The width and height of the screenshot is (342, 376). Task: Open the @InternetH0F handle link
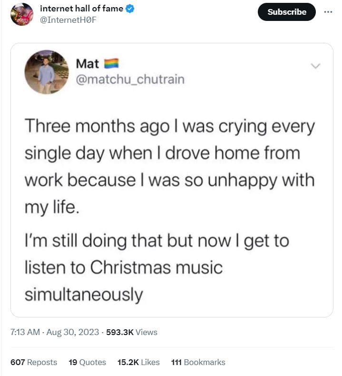coord(68,20)
